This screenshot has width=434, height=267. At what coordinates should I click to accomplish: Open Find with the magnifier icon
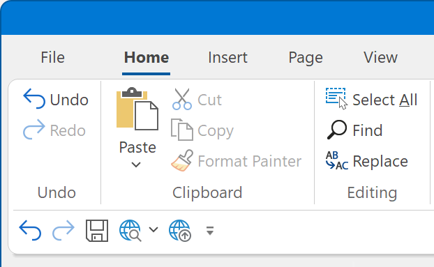pyautogui.click(x=337, y=130)
